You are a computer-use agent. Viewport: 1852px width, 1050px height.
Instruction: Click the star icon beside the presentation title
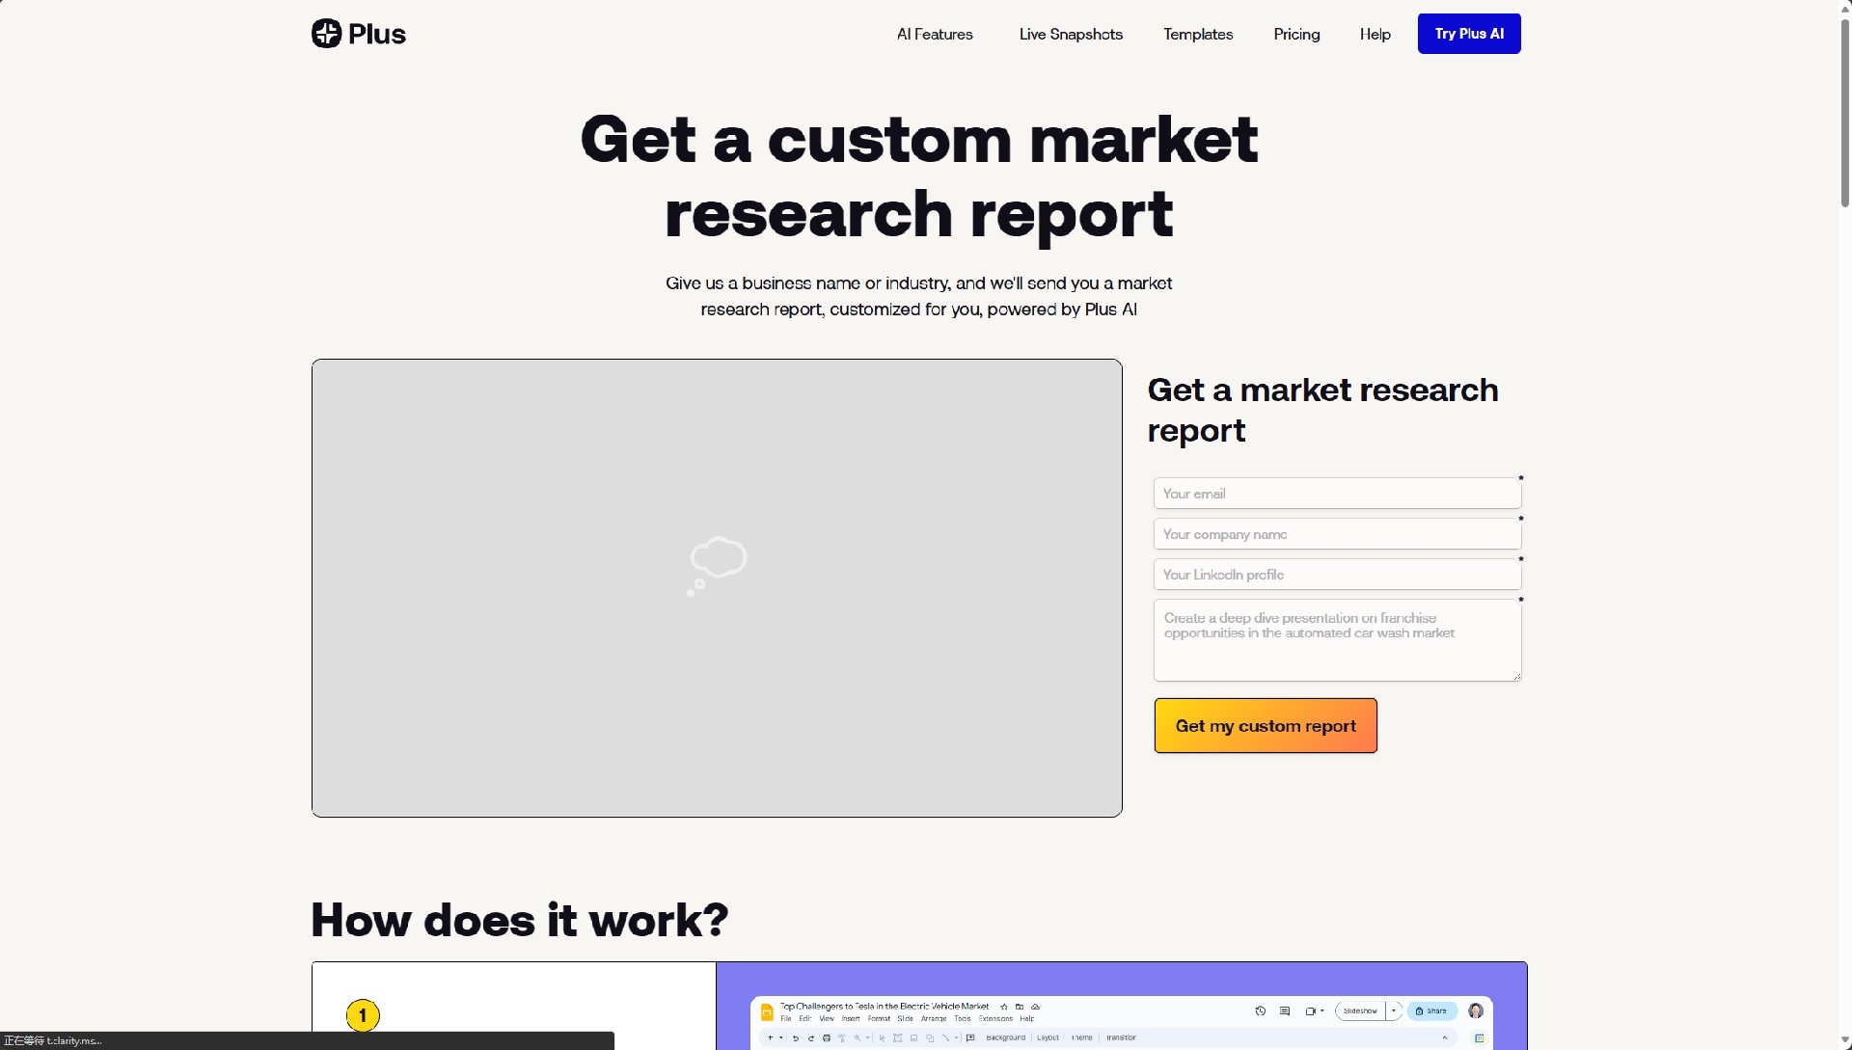point(1004,1007)
